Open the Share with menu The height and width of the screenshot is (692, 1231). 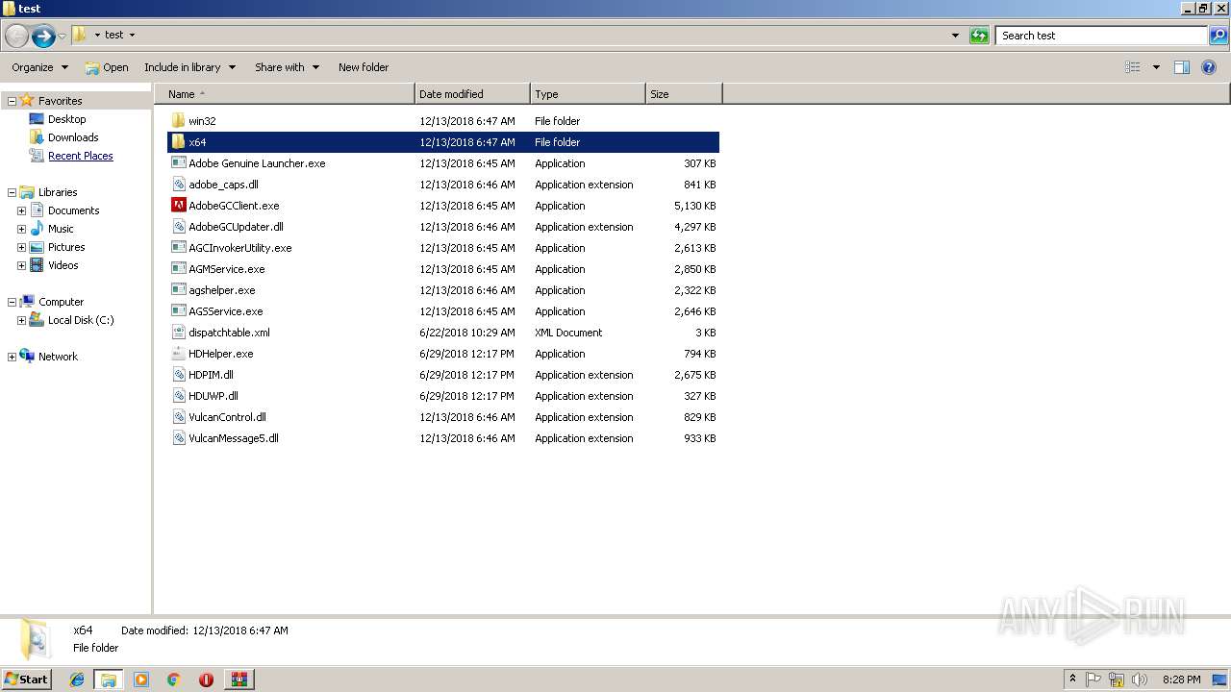click(x=287, y=67)
